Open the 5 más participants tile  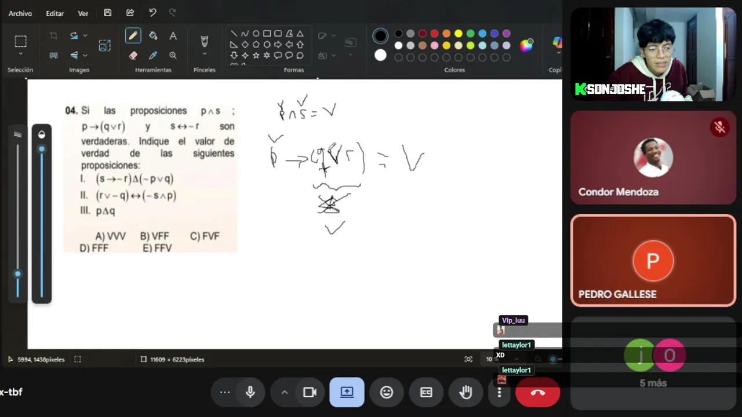[653, 364]
